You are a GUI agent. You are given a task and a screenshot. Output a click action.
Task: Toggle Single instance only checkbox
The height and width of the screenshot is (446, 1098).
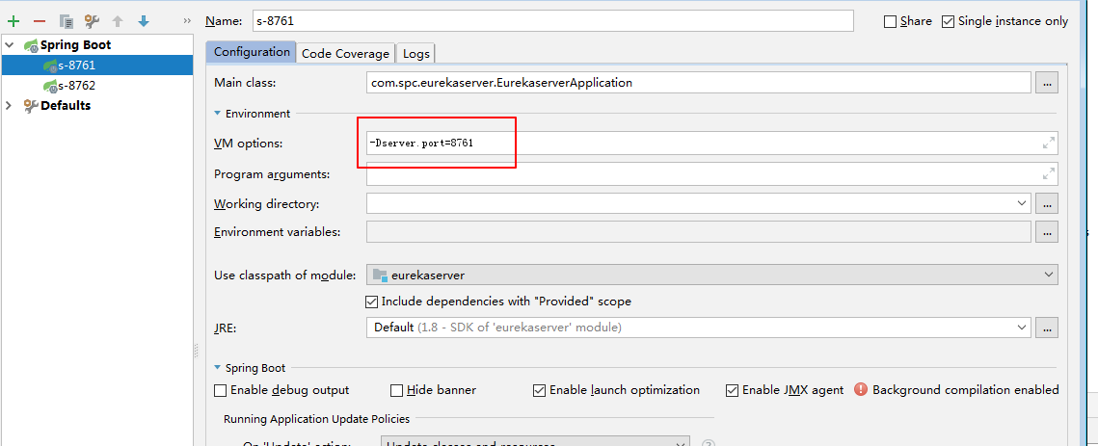(949, 22)
